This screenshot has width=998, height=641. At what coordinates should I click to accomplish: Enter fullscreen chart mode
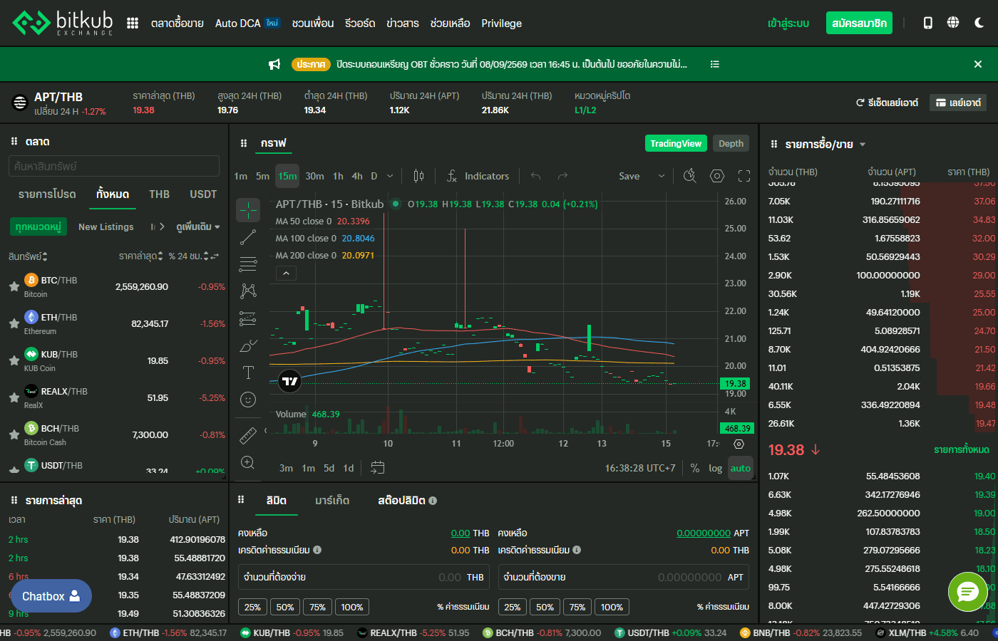(x=744, y=176)
